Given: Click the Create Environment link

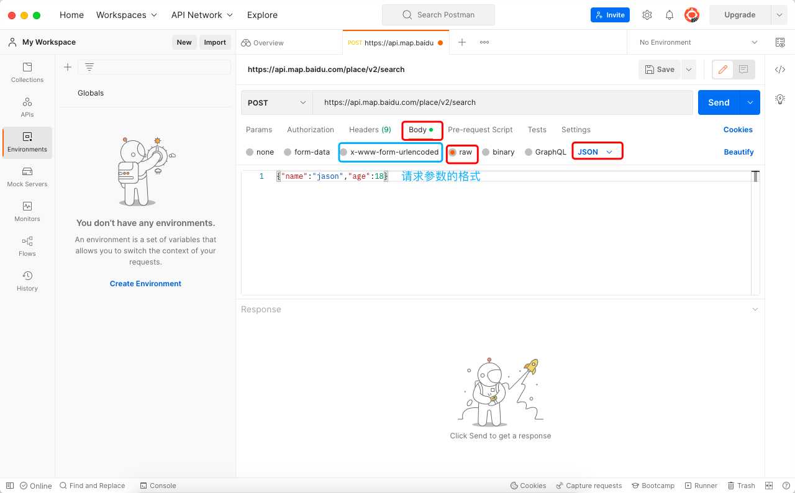Looking at the screenshot, I should coord(146,284).
